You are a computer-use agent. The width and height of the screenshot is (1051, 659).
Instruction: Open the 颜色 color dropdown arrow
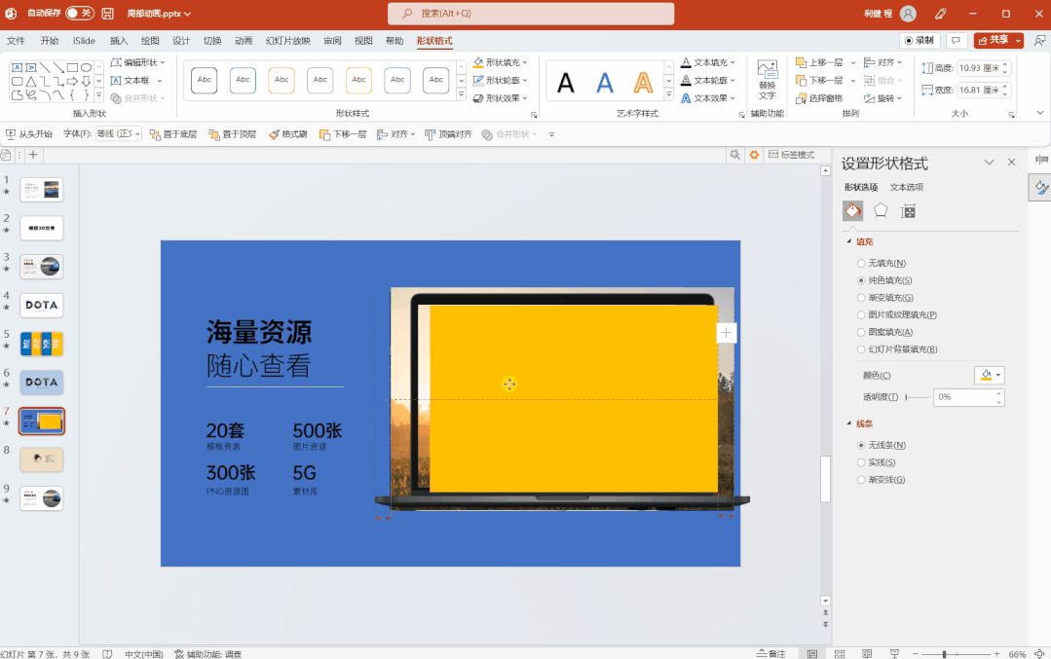click(999, 375)
